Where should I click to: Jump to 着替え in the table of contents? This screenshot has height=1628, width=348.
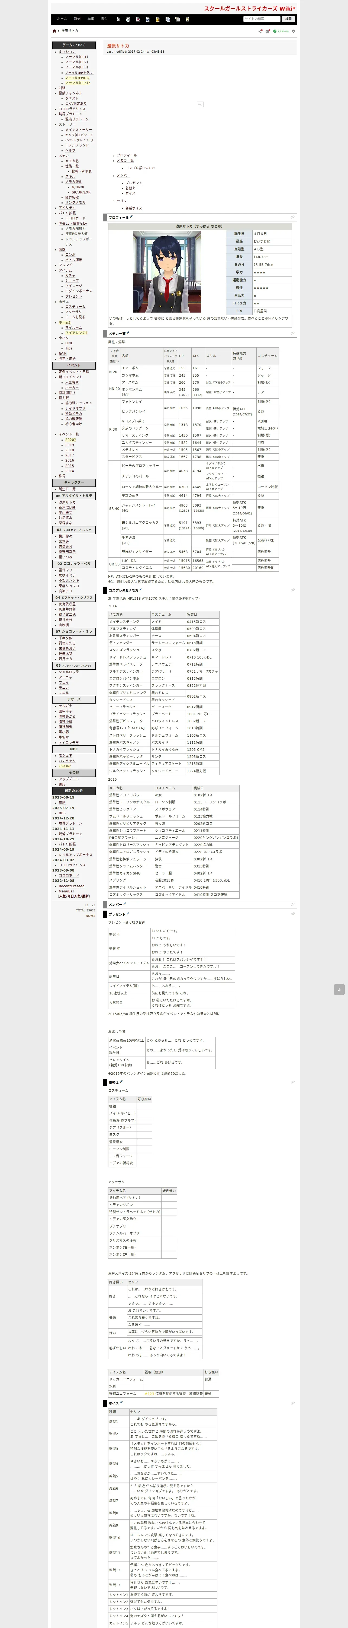coord(130,188)
